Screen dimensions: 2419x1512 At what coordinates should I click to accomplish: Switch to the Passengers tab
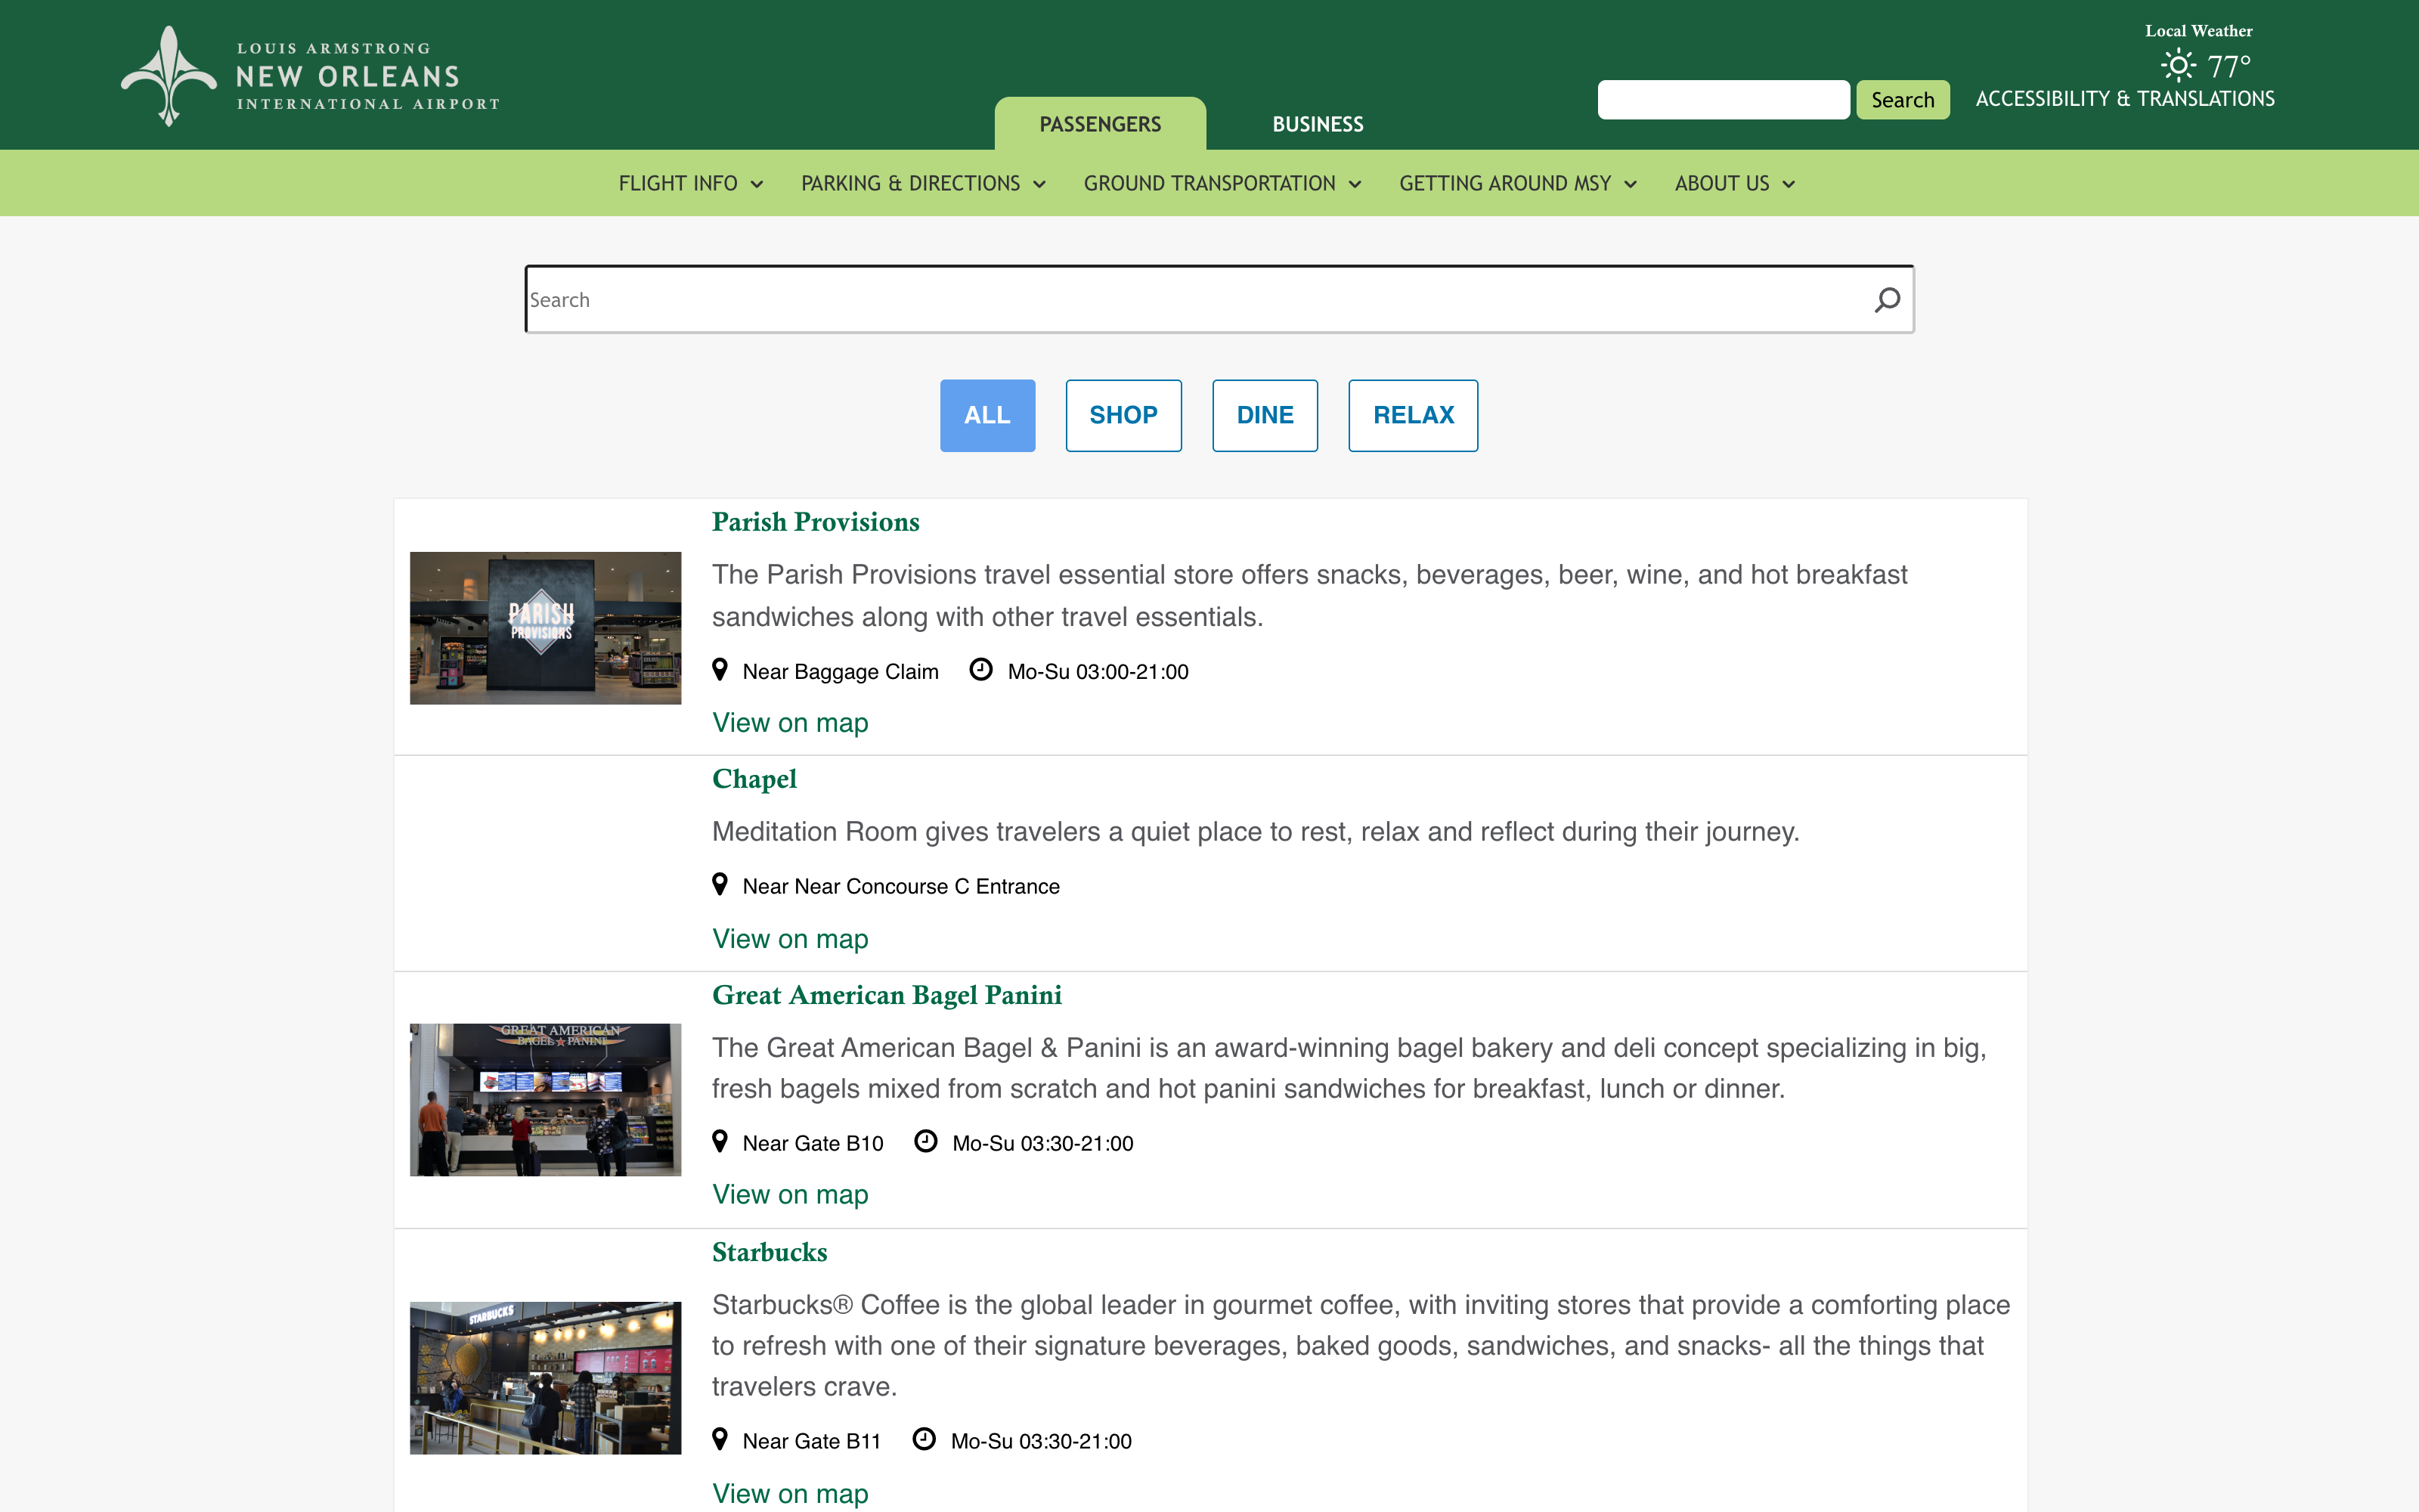coord(1100,124)
